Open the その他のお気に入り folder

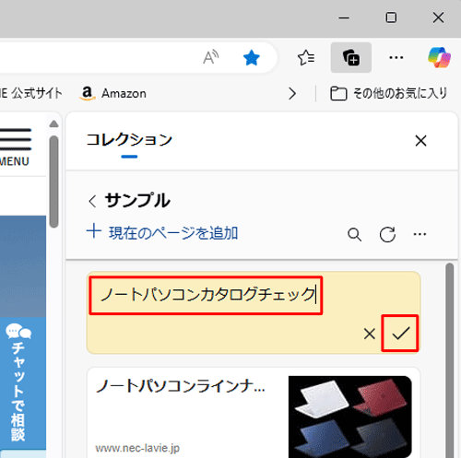[x=389, y=93]
